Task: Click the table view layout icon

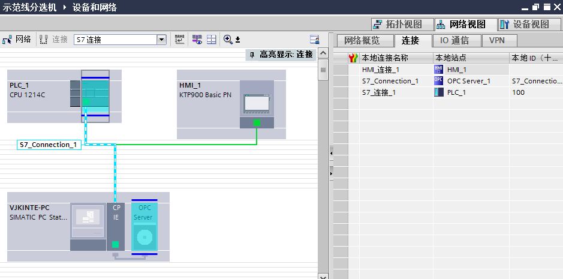Action: pyautogui.click(x=315, y=40)
